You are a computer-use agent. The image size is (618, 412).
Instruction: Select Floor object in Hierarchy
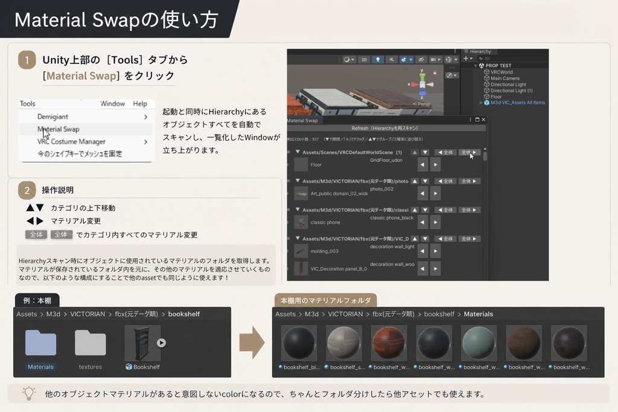point(496,97)
